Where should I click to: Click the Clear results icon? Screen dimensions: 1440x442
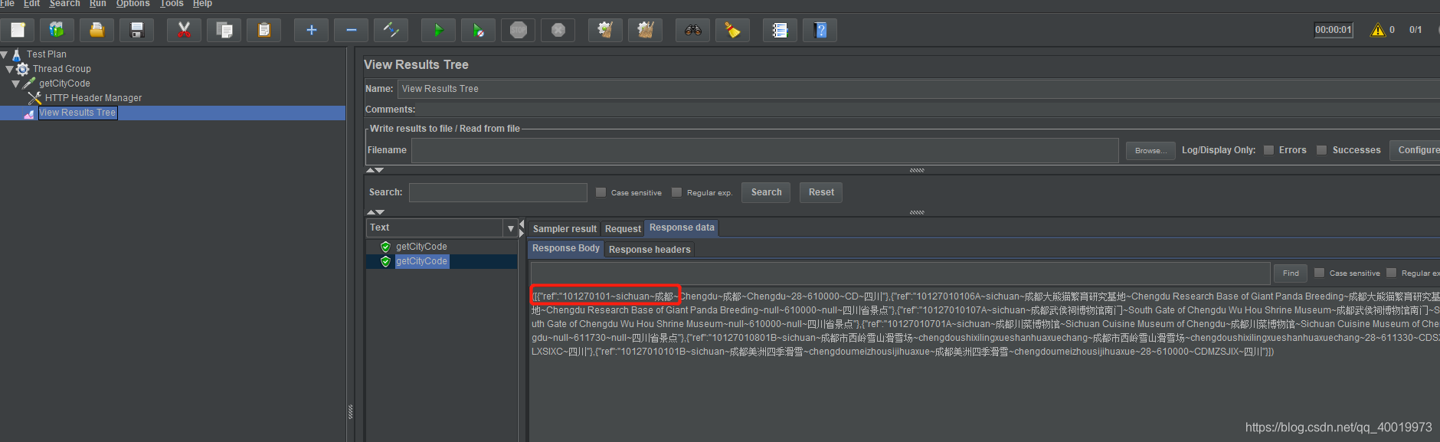(605, 30)
